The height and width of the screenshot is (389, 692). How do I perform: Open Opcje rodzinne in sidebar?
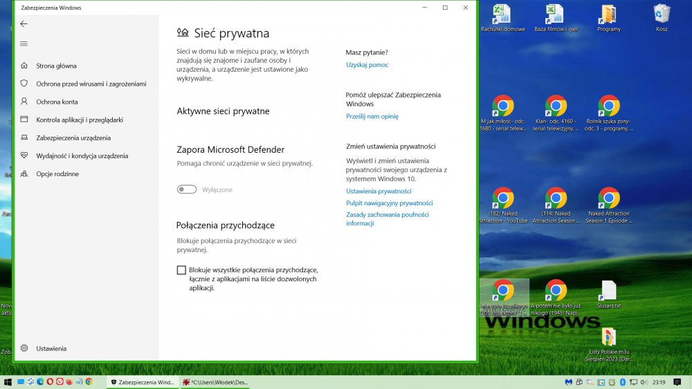[x=57, y=174]
